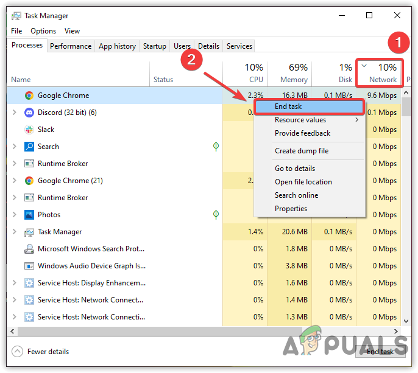Sort by the Memory column header
Viewport: 418px width, 373px height.
click(x=289, y=74)
